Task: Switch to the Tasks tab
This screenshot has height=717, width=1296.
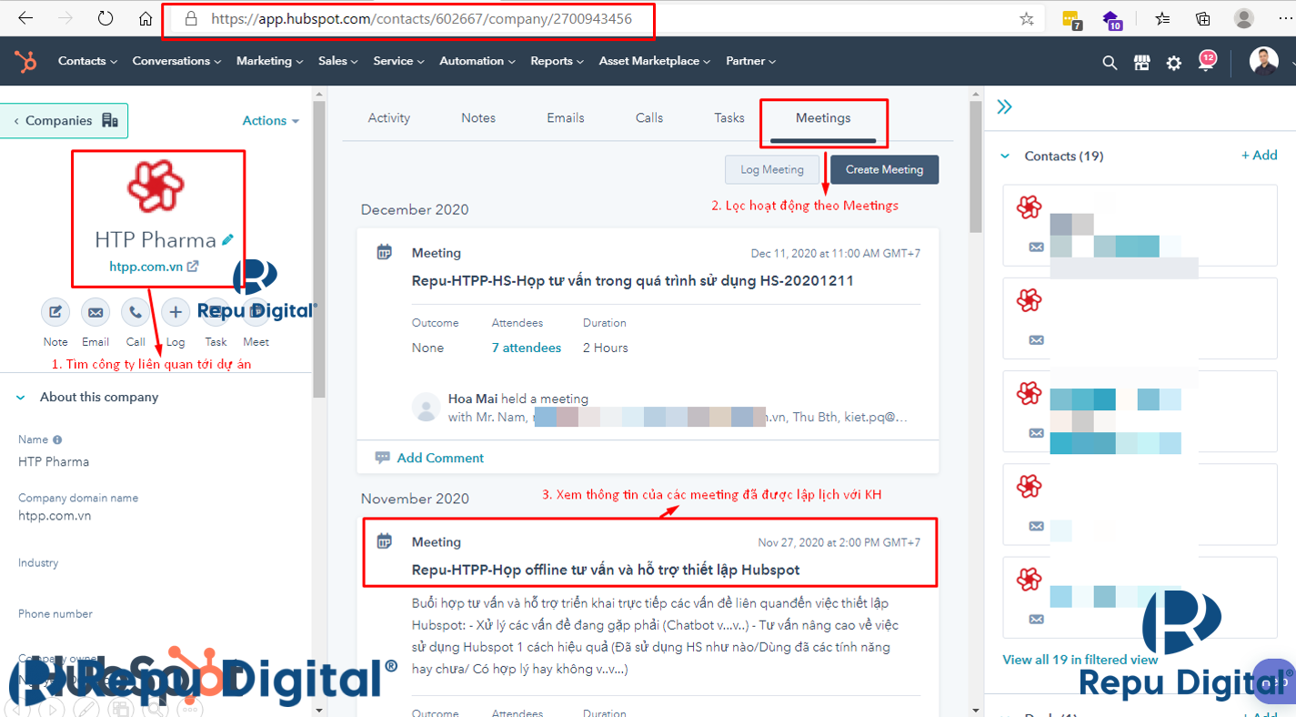Action: [729, 118]
